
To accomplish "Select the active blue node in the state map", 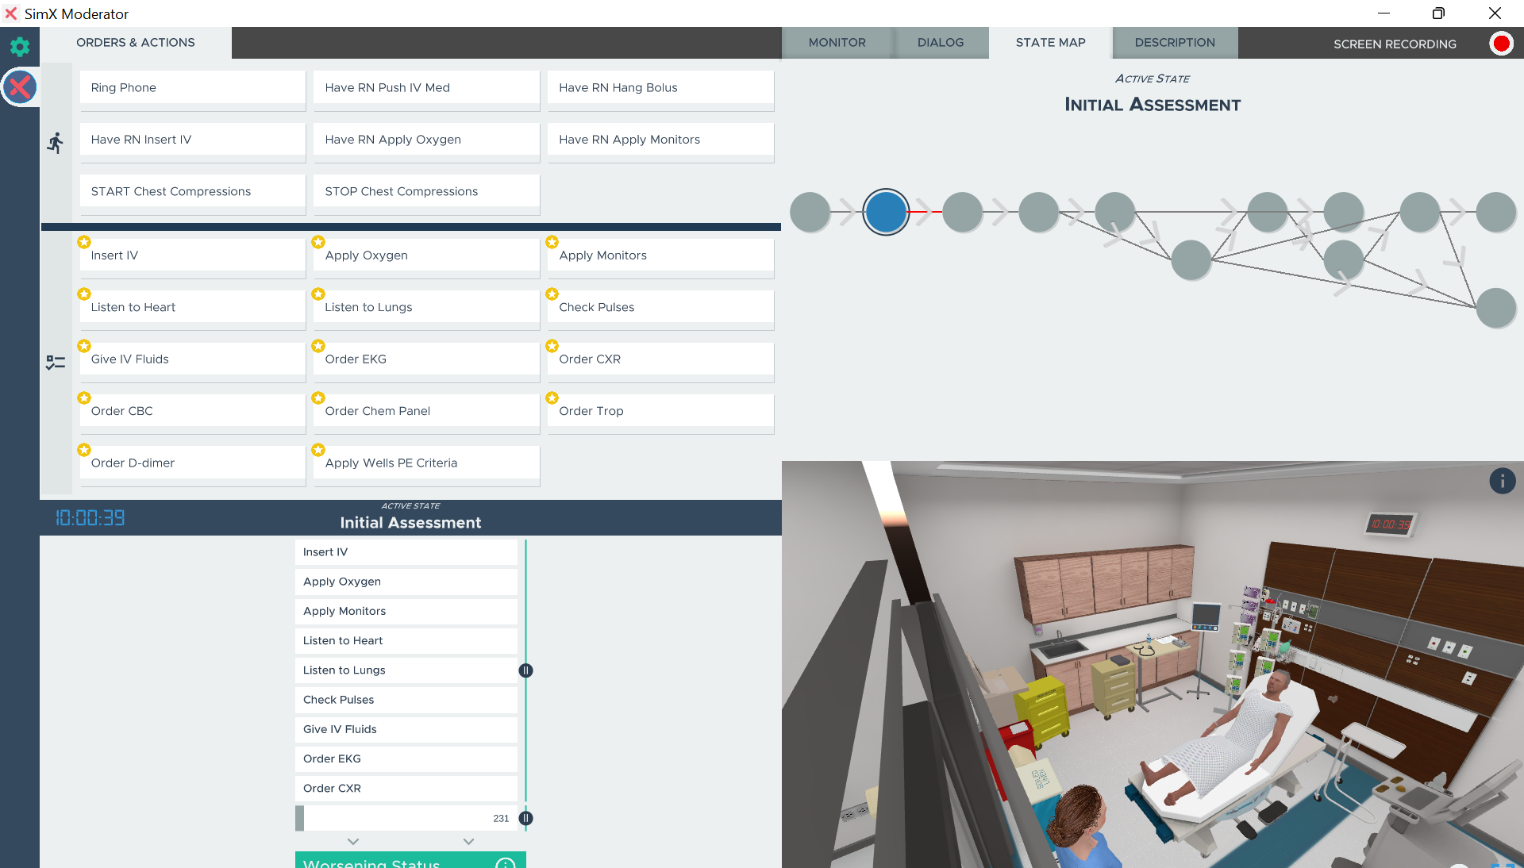I will tap(886, 212).
